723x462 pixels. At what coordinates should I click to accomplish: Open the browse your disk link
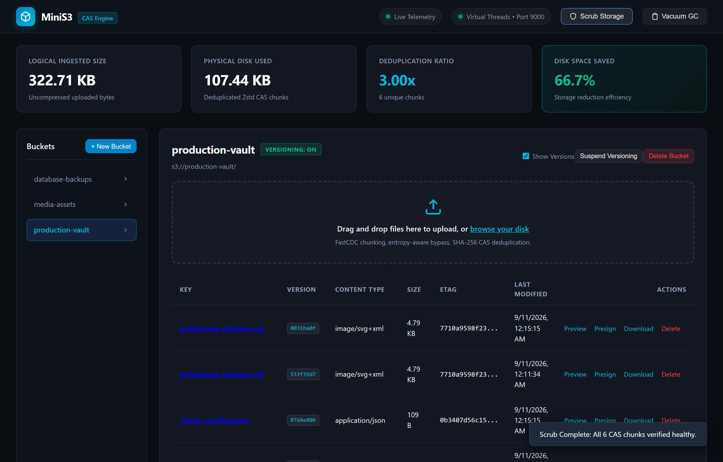click(x=499, y=229)
